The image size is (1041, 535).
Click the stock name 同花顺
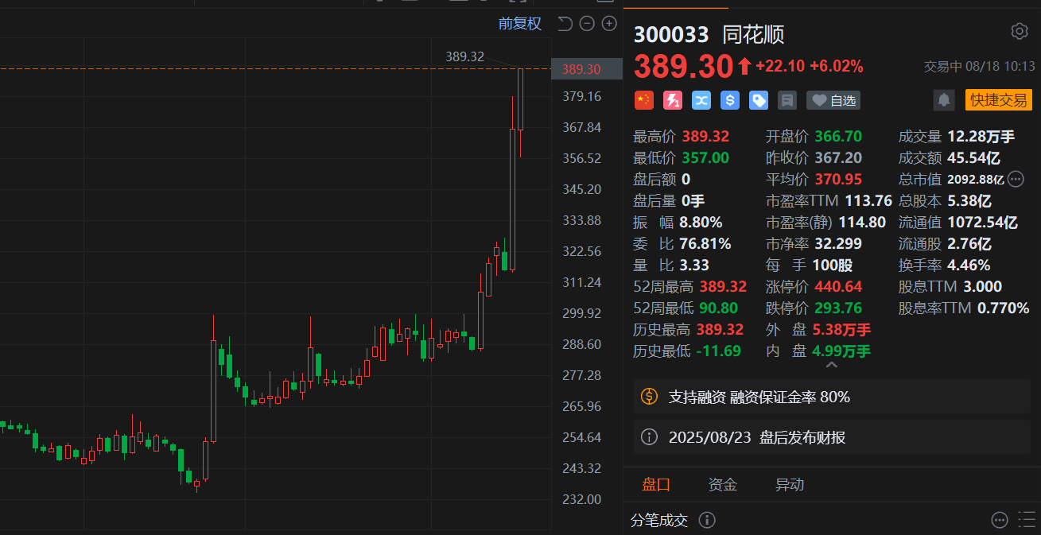click(x=753, y=34)
